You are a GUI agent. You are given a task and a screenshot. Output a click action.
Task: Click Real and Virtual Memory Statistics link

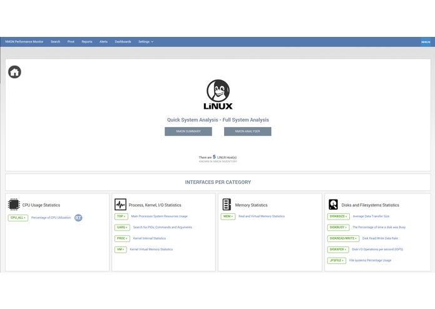[262, 216]
